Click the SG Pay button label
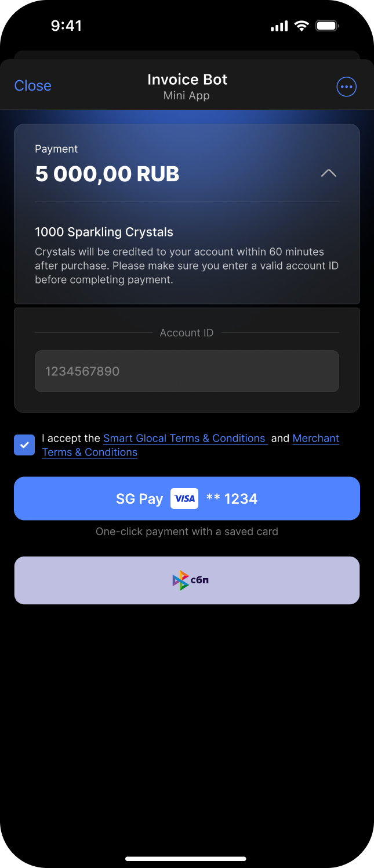Viewport: 374px width, 868px height. point(139,498)
